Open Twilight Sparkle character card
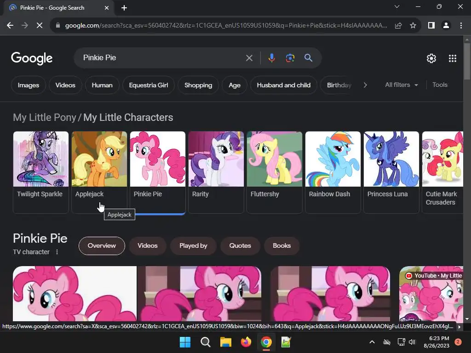The width and height of the screenshot is (471, 353). point(41,172)
